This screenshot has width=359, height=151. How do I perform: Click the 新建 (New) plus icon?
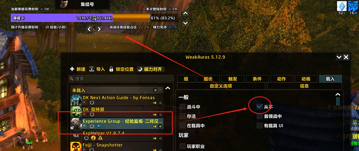[x=72, y=69]
